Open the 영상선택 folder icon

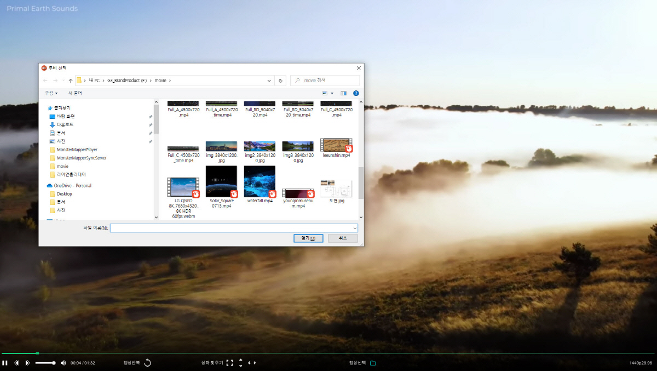373,363
